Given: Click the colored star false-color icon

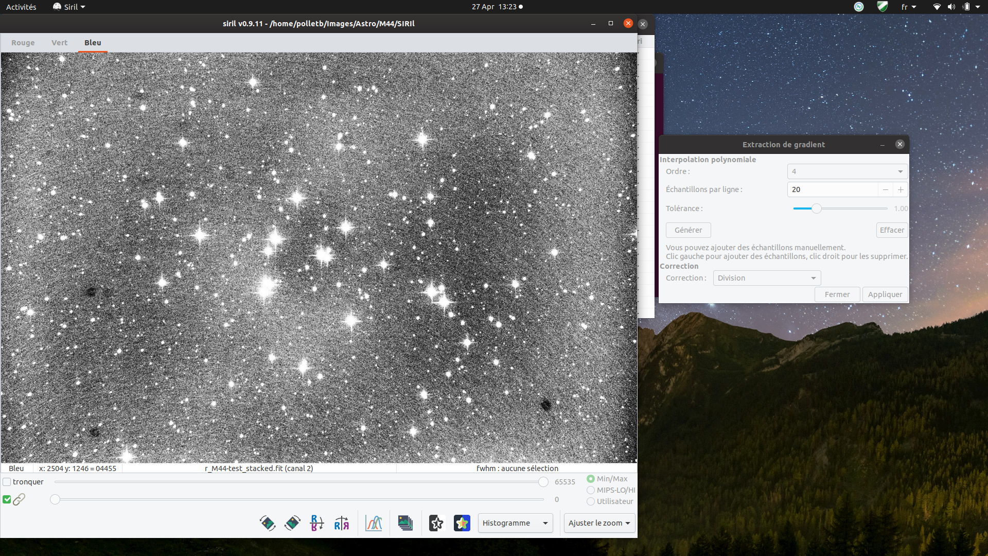Looking at the screenshot, I should pos(462,523).
